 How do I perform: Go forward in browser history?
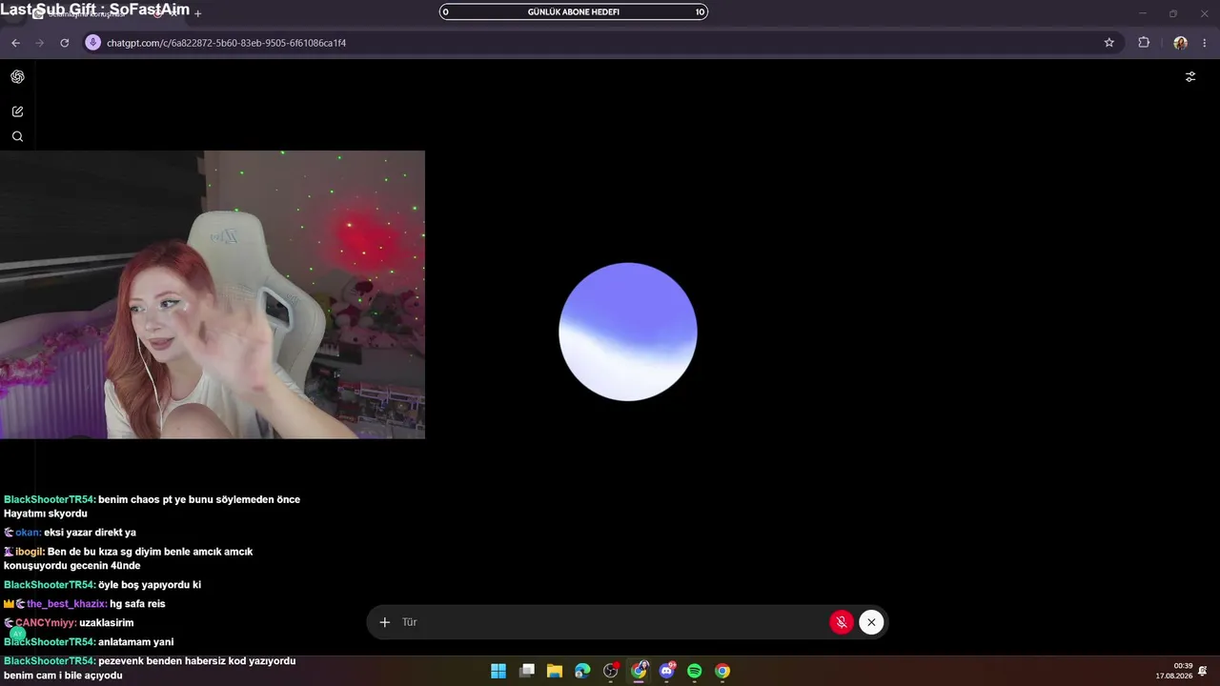point(40,43)
